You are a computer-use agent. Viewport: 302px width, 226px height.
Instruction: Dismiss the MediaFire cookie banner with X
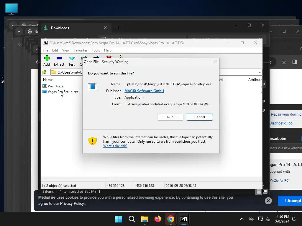coord(268,201)
